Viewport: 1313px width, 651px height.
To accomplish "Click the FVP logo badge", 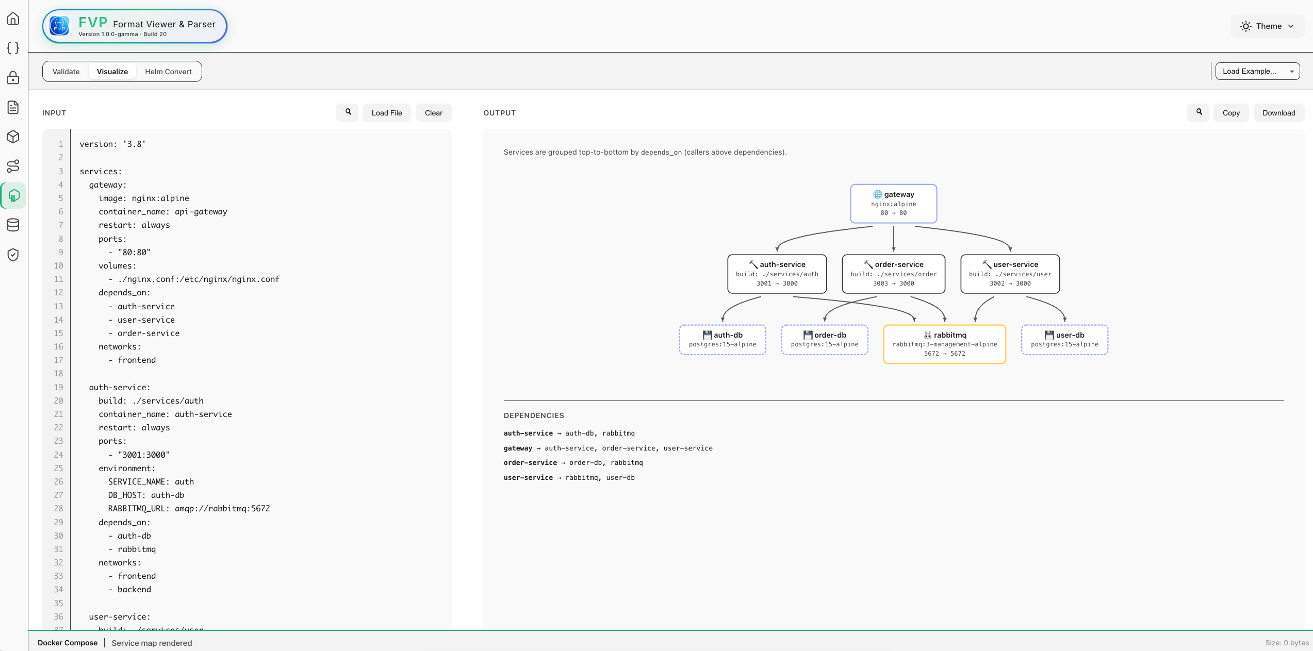I will pos(135,26).
